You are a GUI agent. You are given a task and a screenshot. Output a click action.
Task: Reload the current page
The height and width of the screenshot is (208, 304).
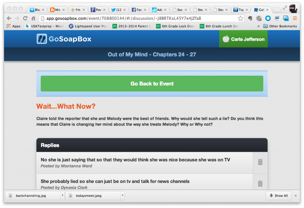coord(25,18)
